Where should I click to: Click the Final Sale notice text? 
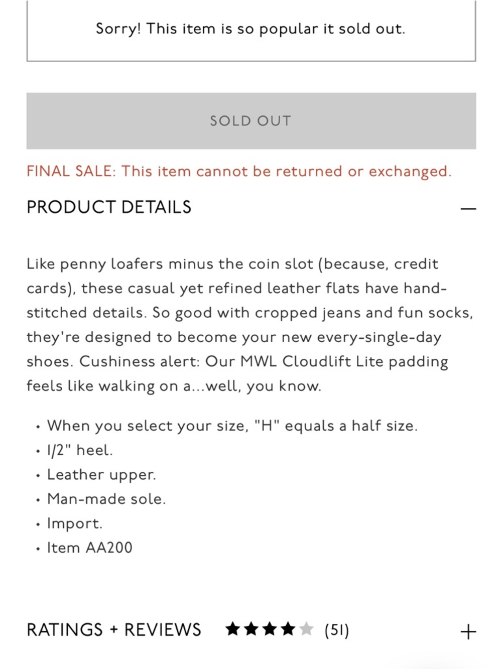tap(239, 172)
